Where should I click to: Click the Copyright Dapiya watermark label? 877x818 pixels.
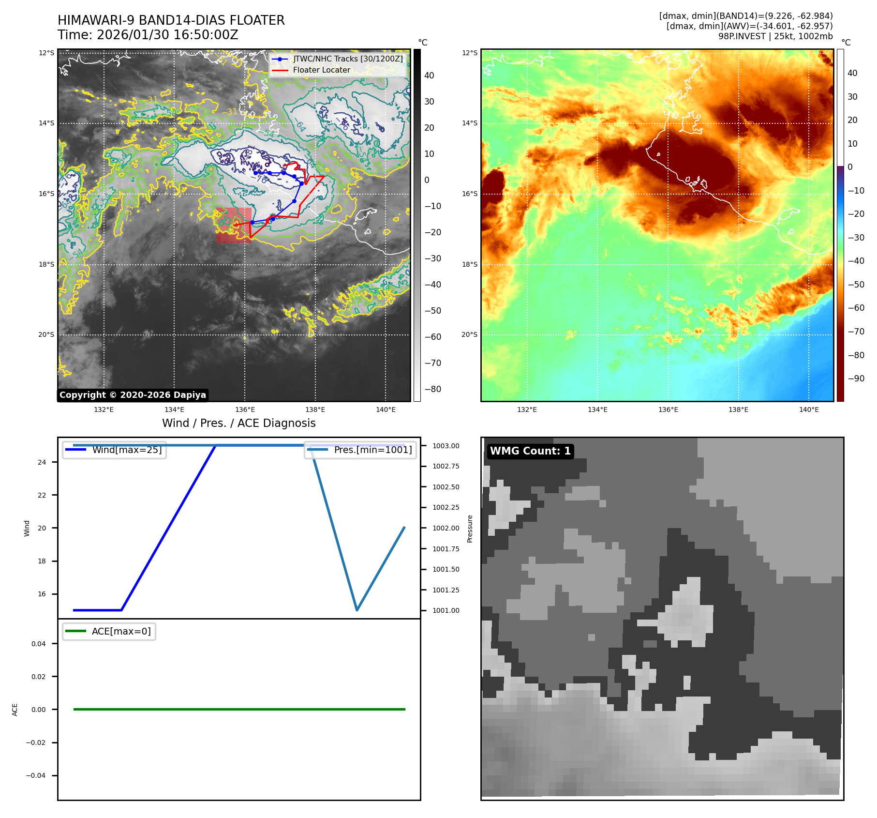(133, 395)
